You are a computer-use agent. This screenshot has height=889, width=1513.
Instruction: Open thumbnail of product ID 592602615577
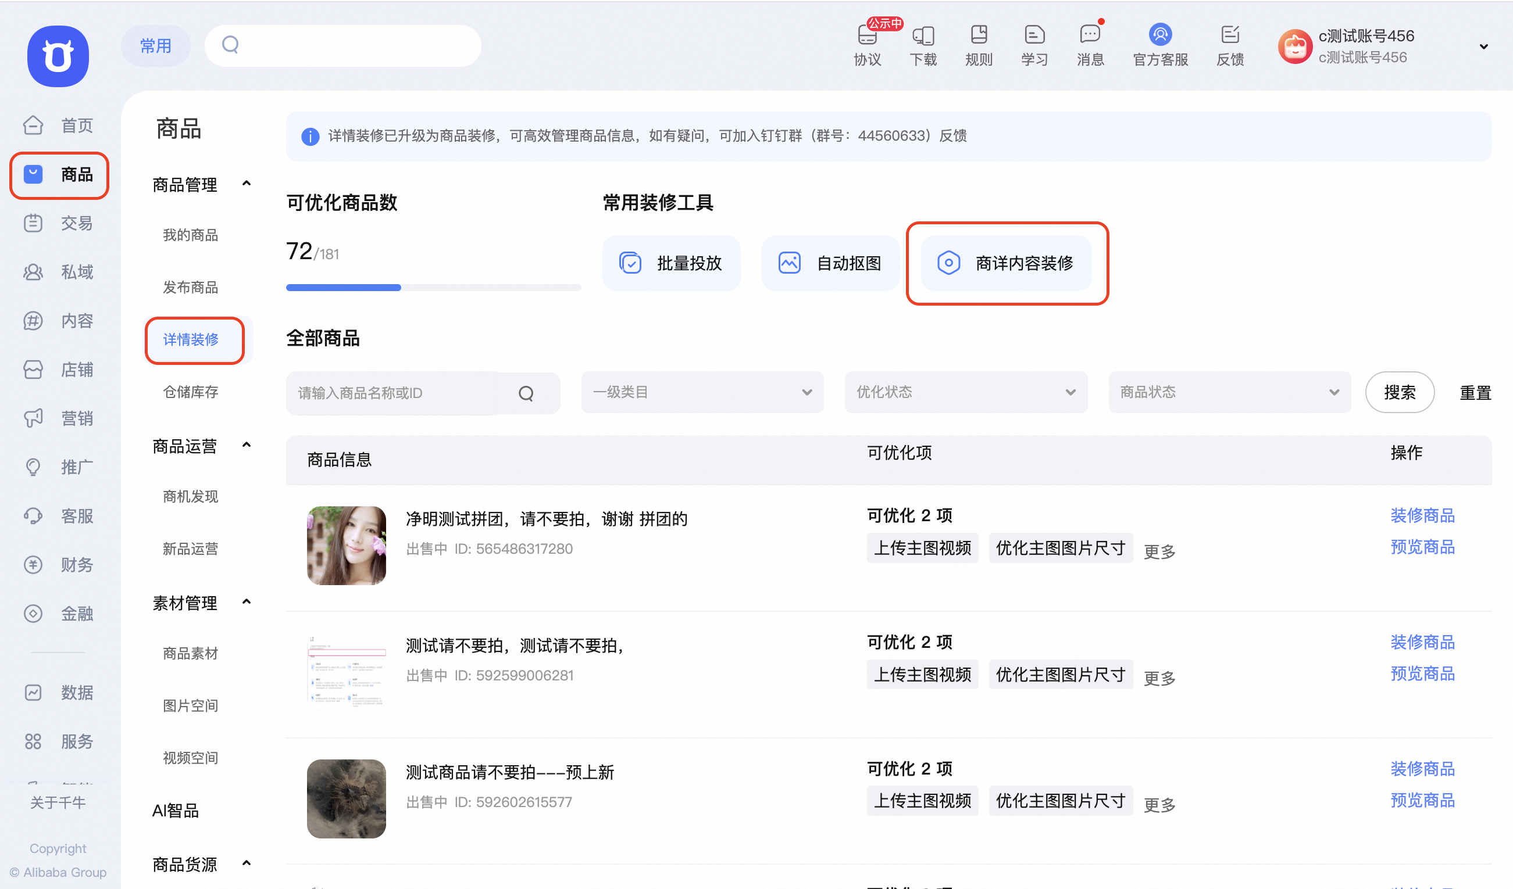(347, 798)
